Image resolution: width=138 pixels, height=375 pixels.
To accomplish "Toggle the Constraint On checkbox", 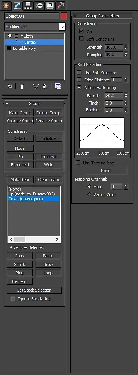I will (82, 31).
